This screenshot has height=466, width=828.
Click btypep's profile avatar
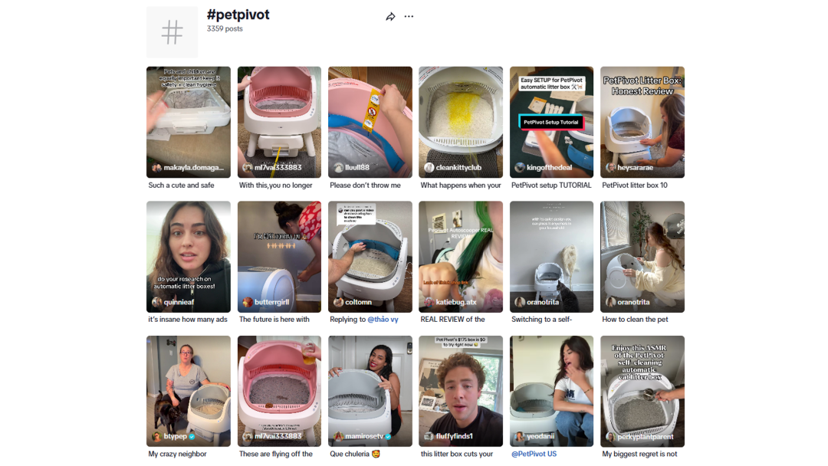(156, 437)
